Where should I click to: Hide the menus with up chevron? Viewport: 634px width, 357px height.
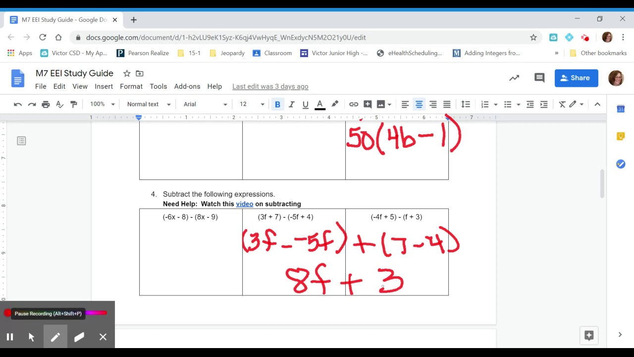click(597, 104)
